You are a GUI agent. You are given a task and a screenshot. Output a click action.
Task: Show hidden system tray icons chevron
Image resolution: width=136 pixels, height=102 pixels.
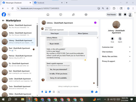pyautogui.click(x=105, y=99)
